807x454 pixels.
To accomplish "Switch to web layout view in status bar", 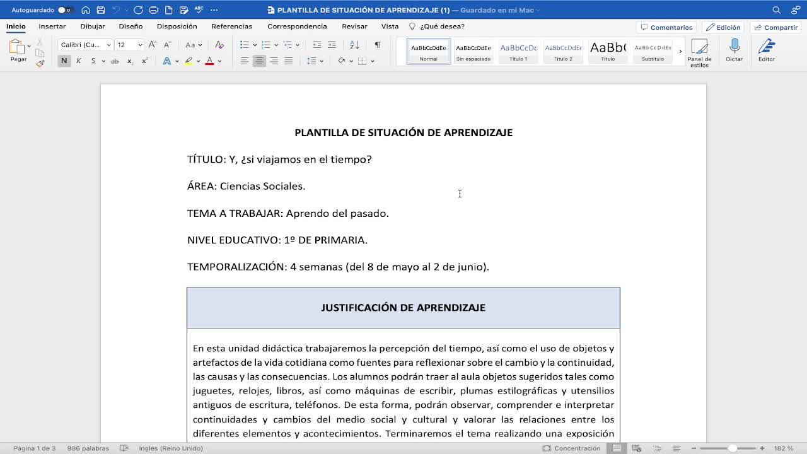I will [x=636, y=448].
